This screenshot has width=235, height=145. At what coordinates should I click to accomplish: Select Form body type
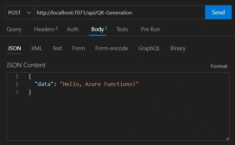78,48
